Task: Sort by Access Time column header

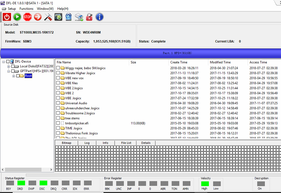Action: pos(264,62)
